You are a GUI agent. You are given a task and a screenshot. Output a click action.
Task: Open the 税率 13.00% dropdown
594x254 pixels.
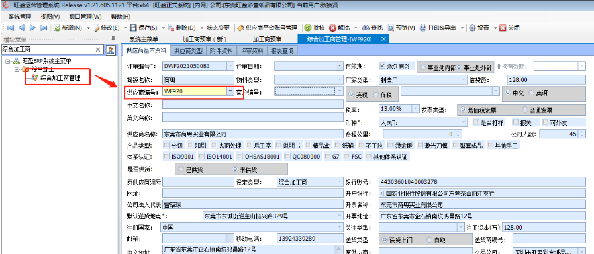tap(416, 108)
